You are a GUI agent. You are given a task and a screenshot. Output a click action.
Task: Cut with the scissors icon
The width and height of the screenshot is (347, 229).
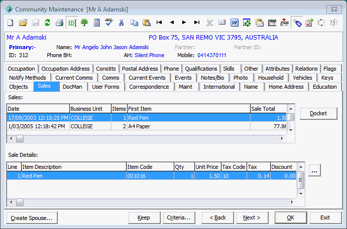pyautogui.click(x=121, y=23)
